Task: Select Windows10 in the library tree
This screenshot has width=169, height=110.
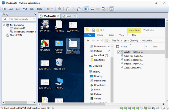Action: 19,28
